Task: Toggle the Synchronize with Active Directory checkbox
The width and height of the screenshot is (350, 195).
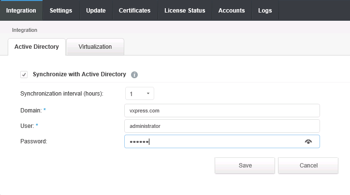Action: click(24, 75)
